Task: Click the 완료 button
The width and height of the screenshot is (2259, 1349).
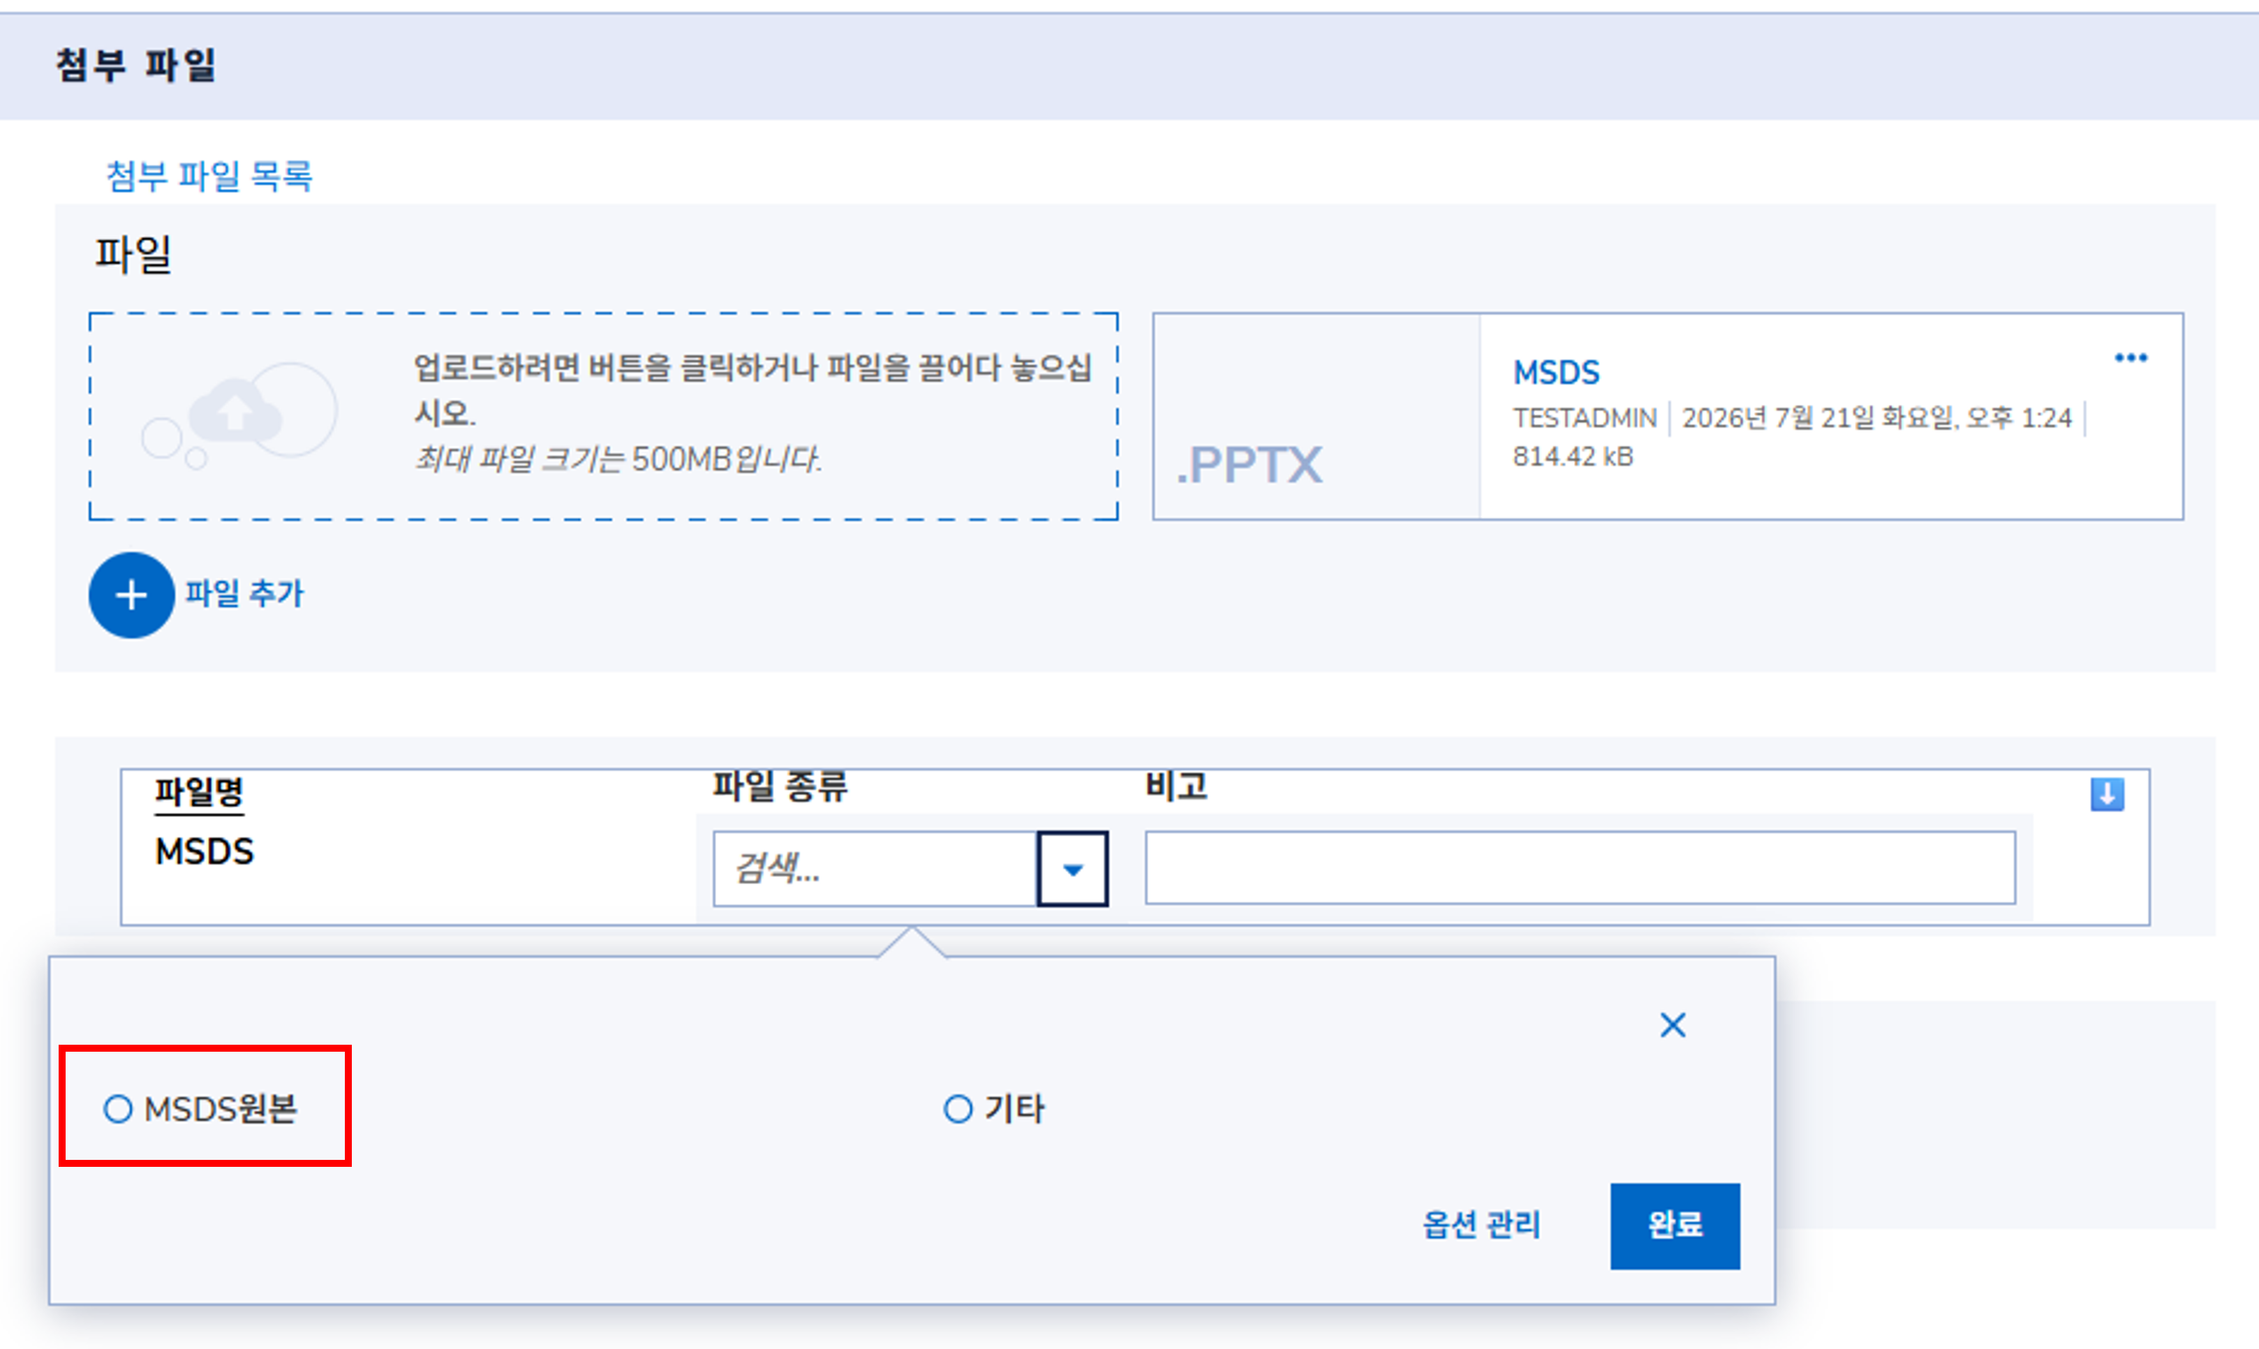Action: [x=1675, y=1225]
